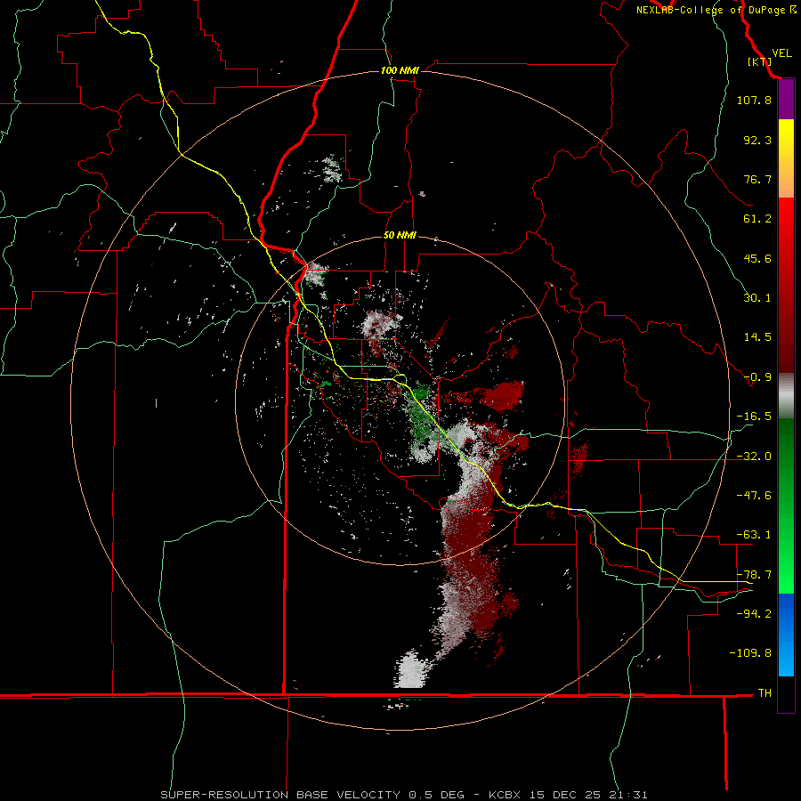Click the [KT] units label
The image size is (801, 801).
(760, 61)
